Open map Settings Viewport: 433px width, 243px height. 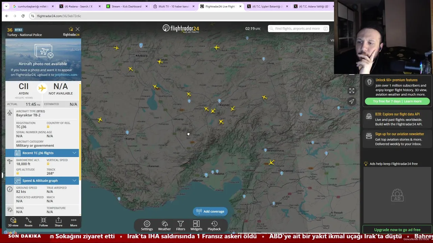pyautogui.click(x=147, y=225)
